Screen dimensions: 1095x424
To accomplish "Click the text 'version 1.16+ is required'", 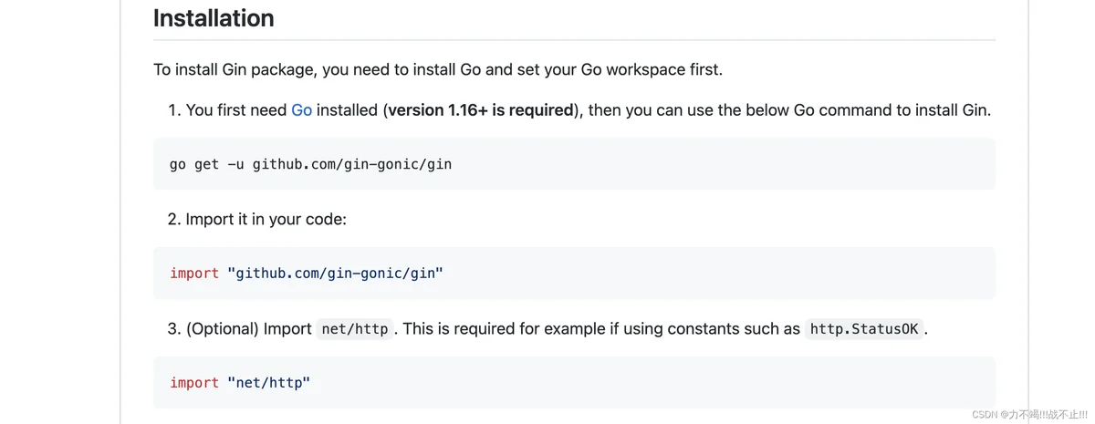I will [482, 110].
